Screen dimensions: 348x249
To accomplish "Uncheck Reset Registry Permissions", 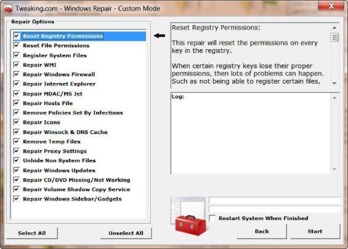I will point(17,36).
